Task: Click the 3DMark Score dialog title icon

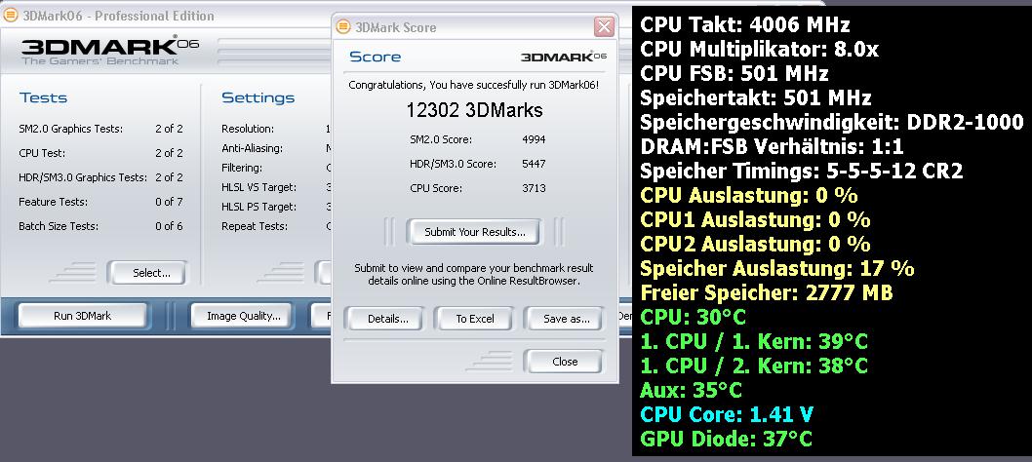Action: (x=343, y=27)
